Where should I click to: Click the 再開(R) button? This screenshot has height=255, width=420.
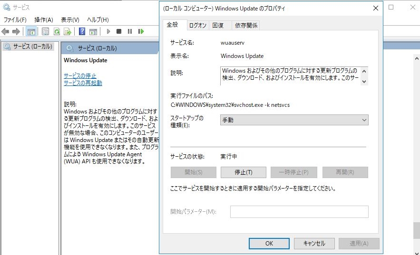tap(345, 172)
